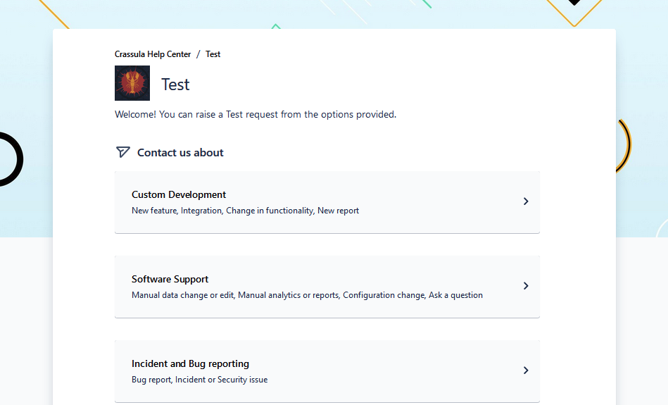Click the orange arc graphic on right side
The height and width of the screenshot is (405, 668).
pyautogui.click(x=625, y=144)
